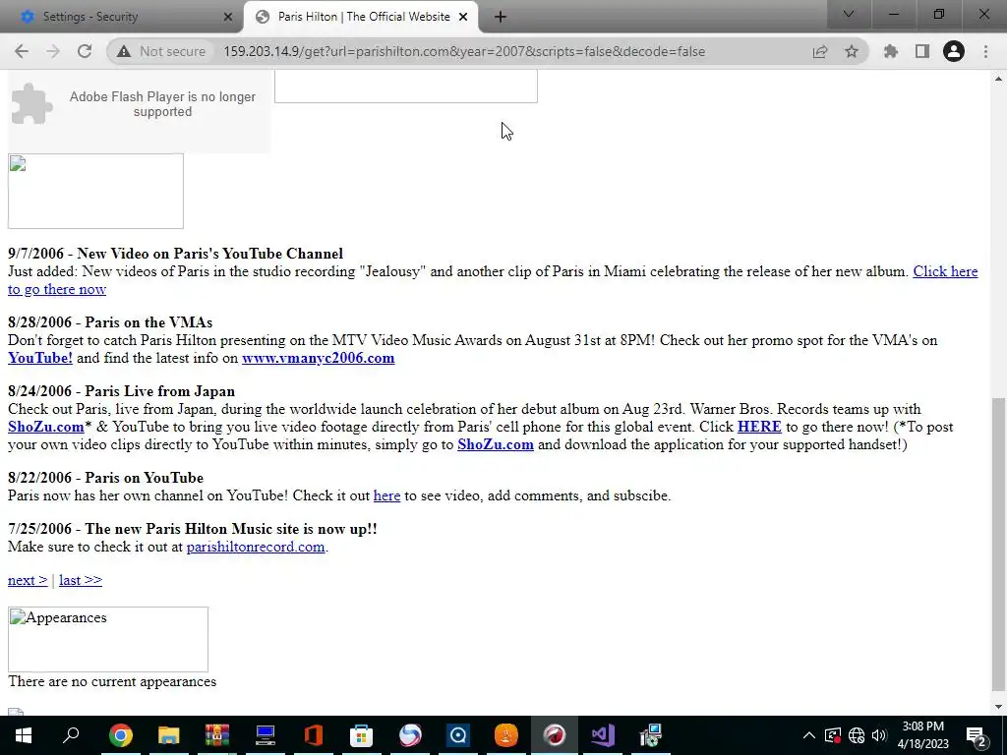Click the 'here' link to Paris's channel

click(386, 495)
